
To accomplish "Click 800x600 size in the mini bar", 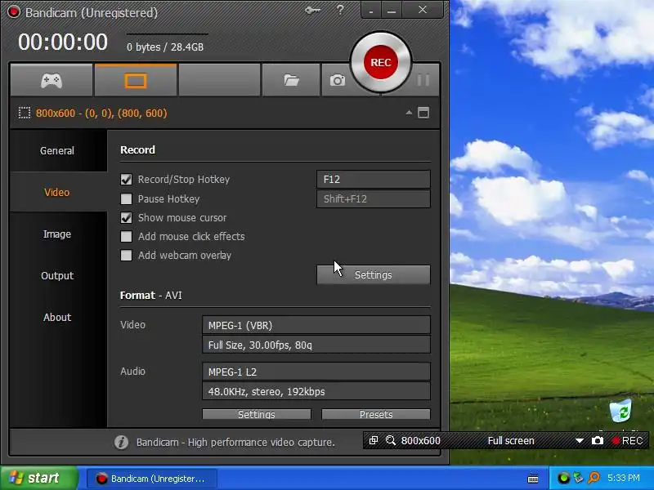I will tap(420, 440).
